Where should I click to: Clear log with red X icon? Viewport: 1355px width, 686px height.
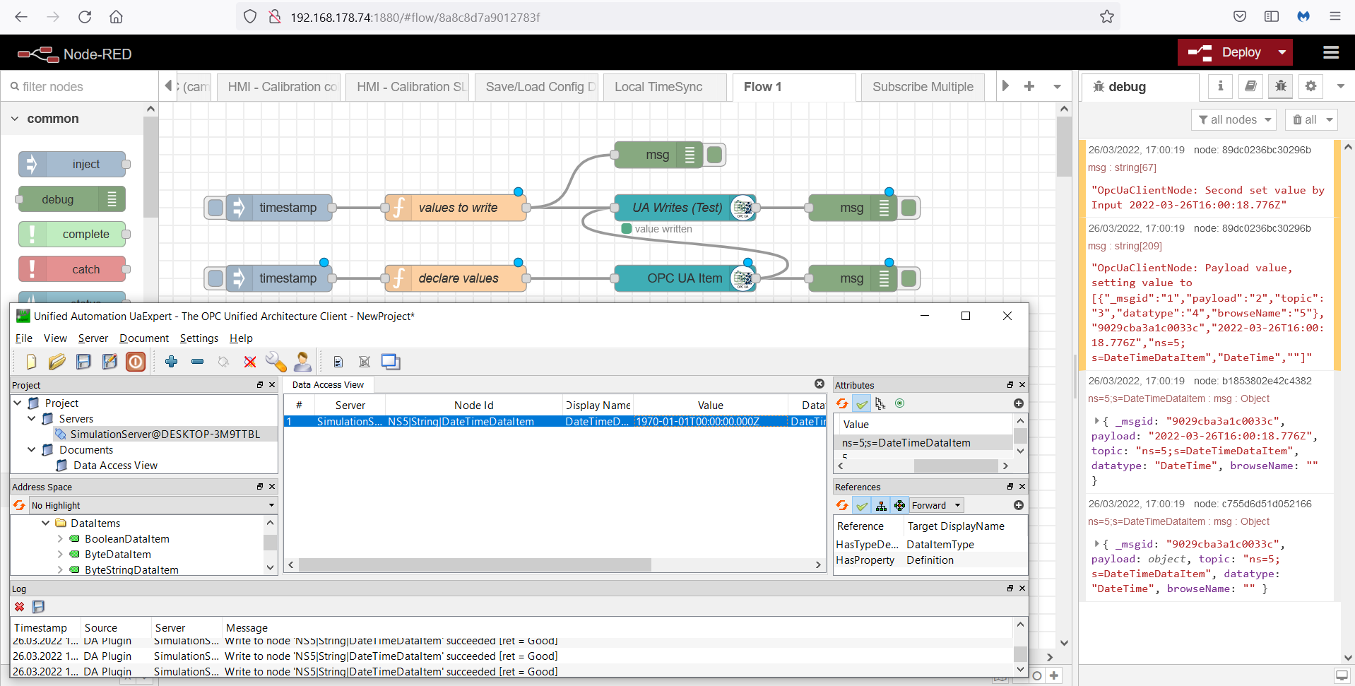click(20, 607)
